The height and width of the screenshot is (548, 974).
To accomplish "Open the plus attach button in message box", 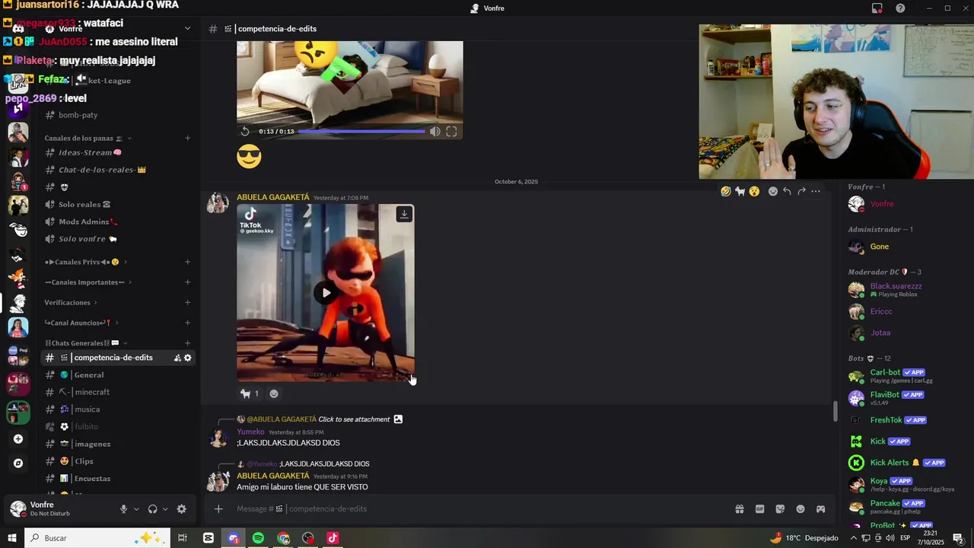I will (218, 508).
